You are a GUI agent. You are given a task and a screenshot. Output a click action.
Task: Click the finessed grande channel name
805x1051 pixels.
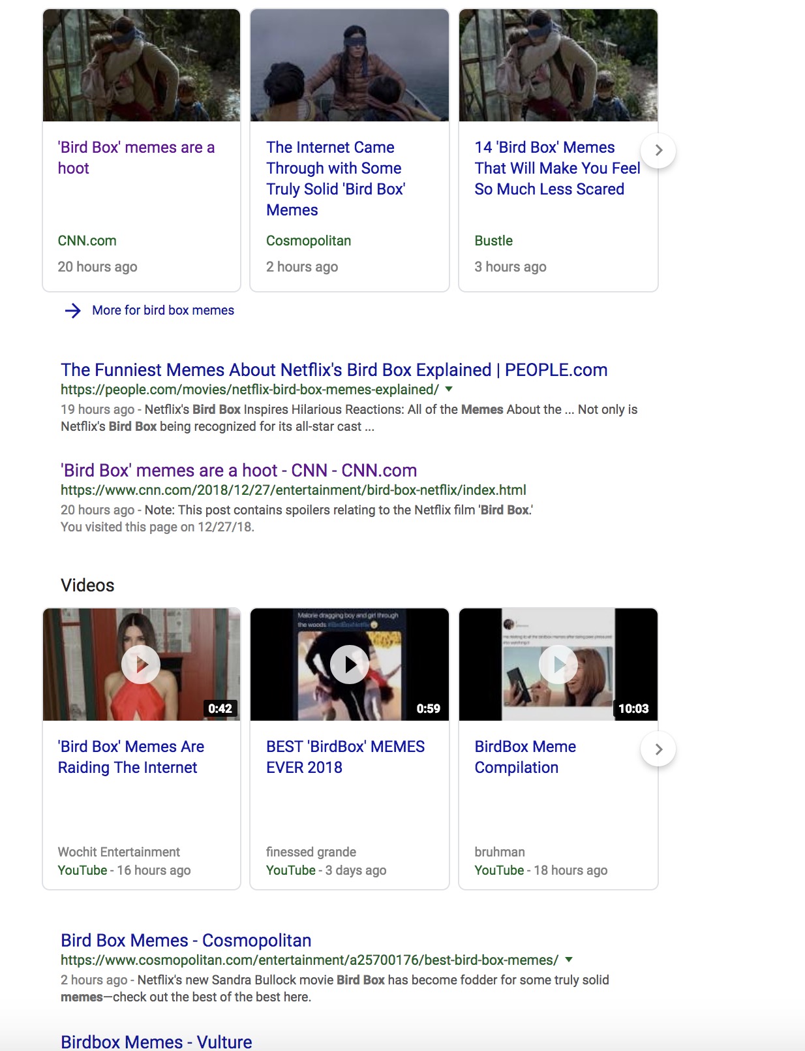coord(311,852)
